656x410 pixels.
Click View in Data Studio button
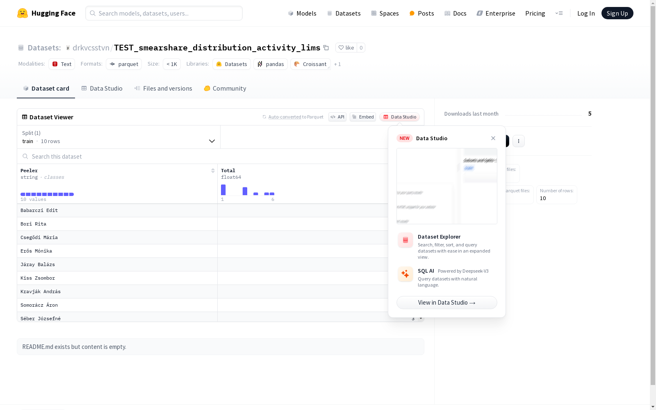pos(447,303)
